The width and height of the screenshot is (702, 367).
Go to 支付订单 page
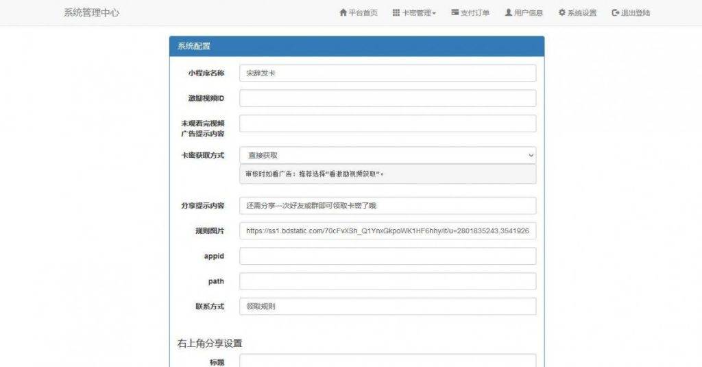(x=470, y=12)
